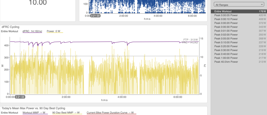Viewport: 267px width, 115px height.
Task: Click the Mean Max Power vs. 90 Day chart title
Action: 33,108
